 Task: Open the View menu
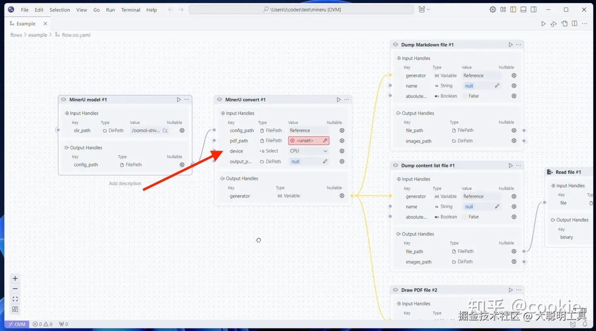[x=82, y=10]
